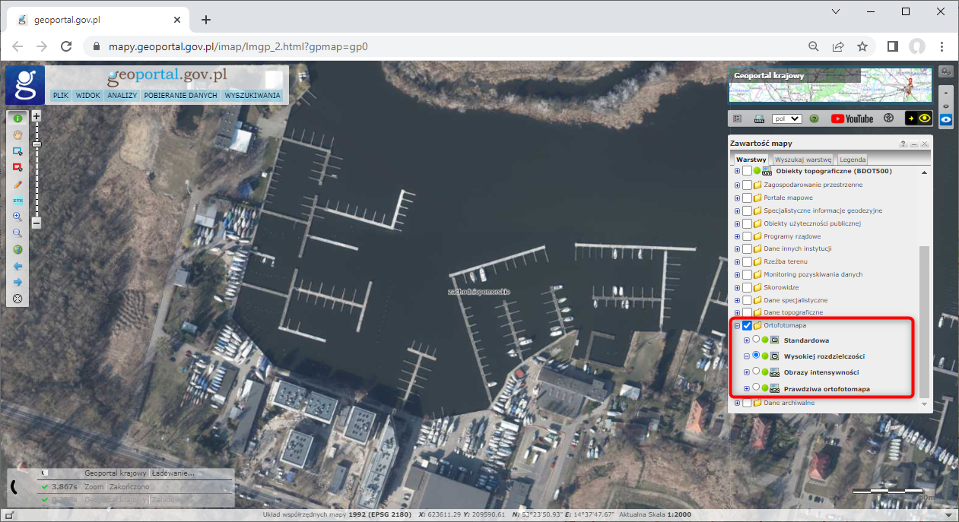
Task: Switch to the Legenda tab
Action: [853, 160]
